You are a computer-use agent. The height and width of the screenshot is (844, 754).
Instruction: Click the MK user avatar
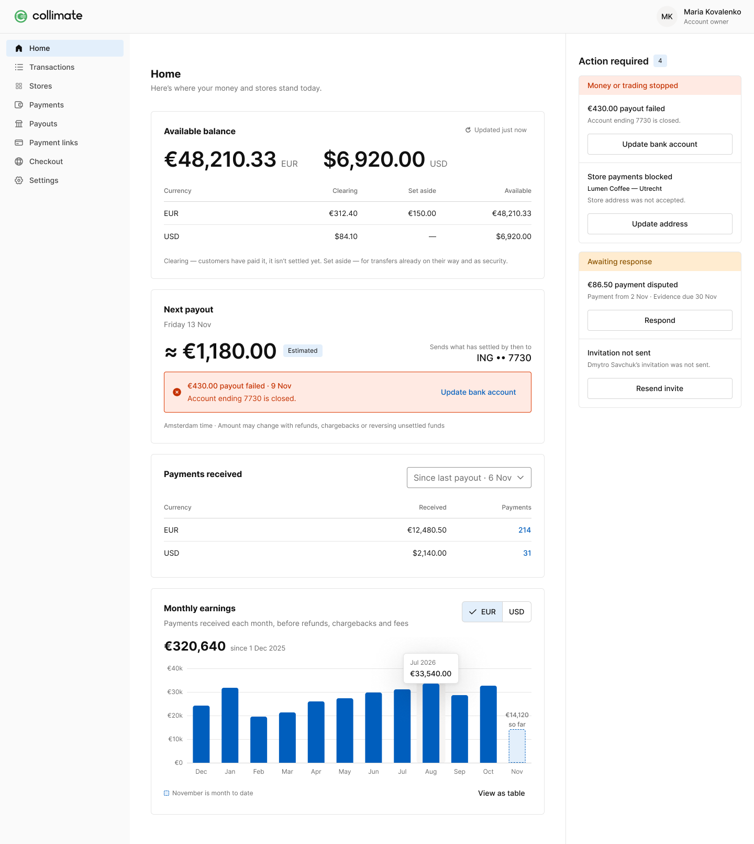tap(667, 16)
